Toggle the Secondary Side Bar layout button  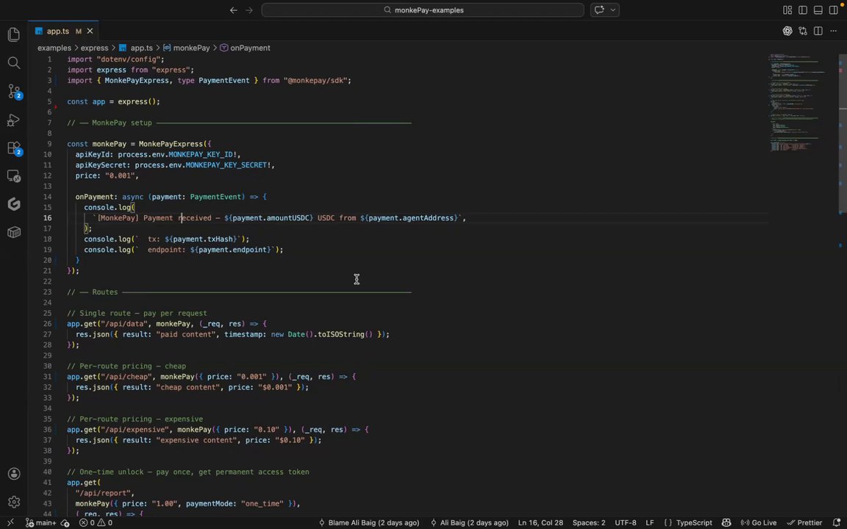[x=834, y=10]
